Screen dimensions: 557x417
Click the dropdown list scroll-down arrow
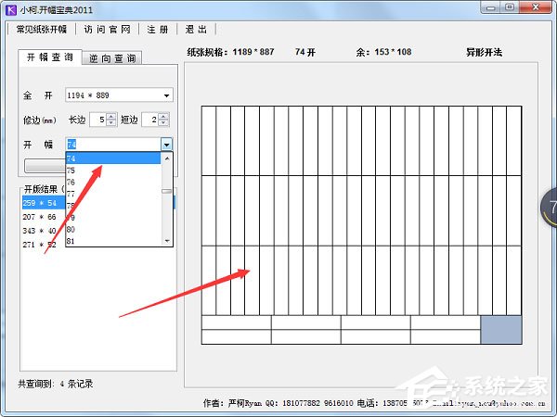pyautogui.click(x=167, y=241)
